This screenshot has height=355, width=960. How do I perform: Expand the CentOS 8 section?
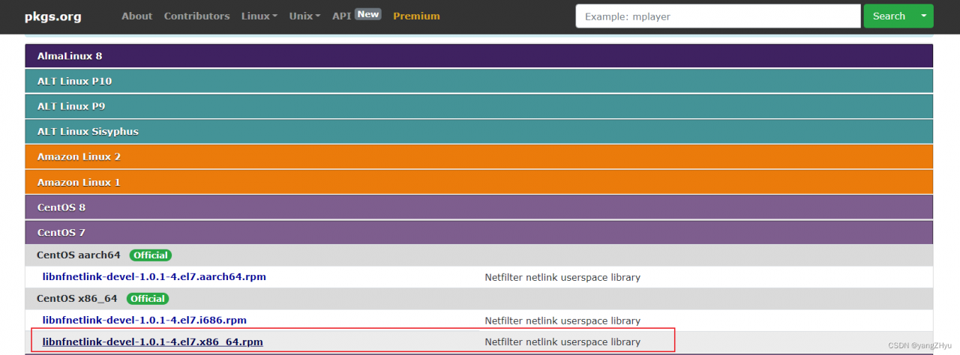(478, 207)
